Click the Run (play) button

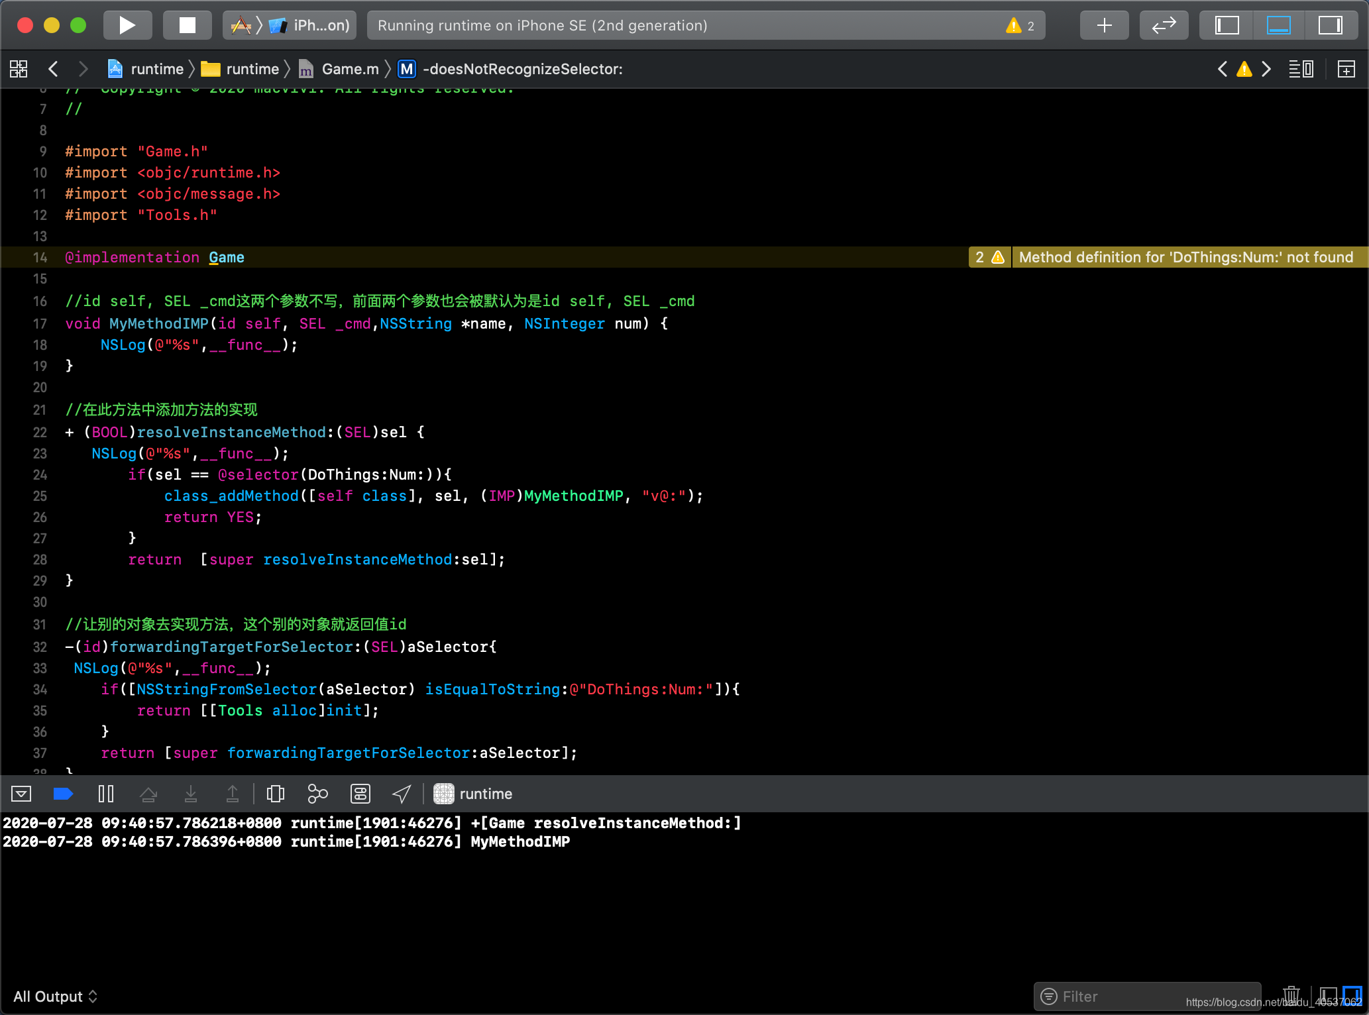(127, 25)
